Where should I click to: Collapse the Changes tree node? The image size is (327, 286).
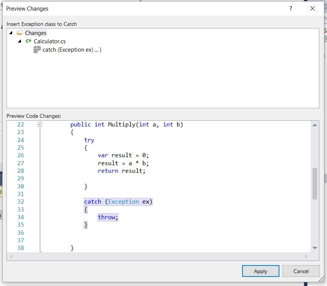(11, 33)
